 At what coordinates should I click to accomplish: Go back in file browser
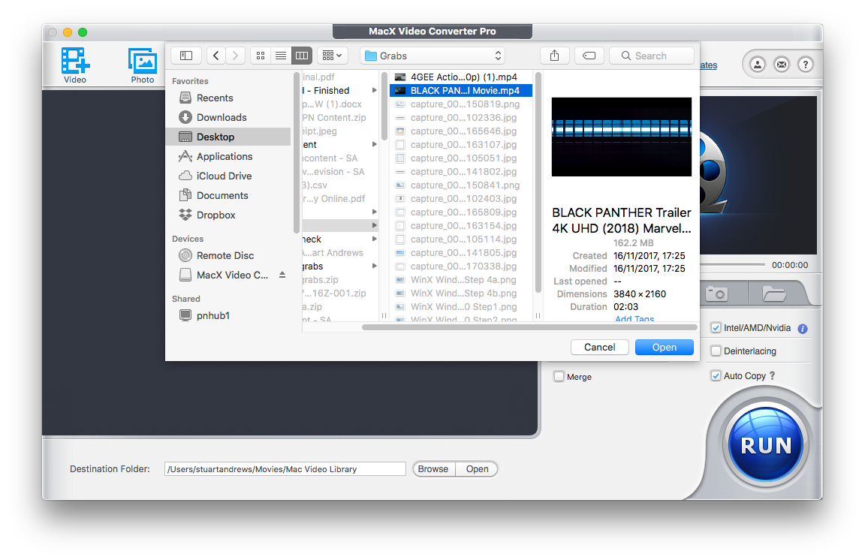216,56
